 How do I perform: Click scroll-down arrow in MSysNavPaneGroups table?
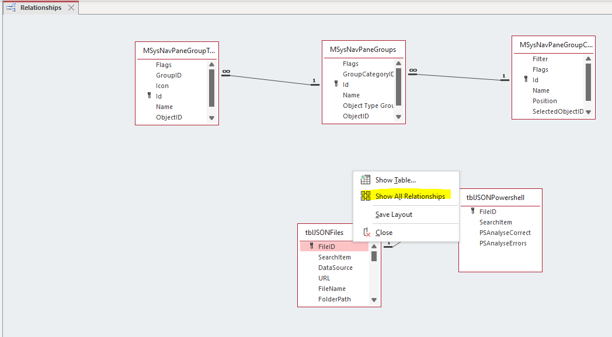tap(398, 117)
